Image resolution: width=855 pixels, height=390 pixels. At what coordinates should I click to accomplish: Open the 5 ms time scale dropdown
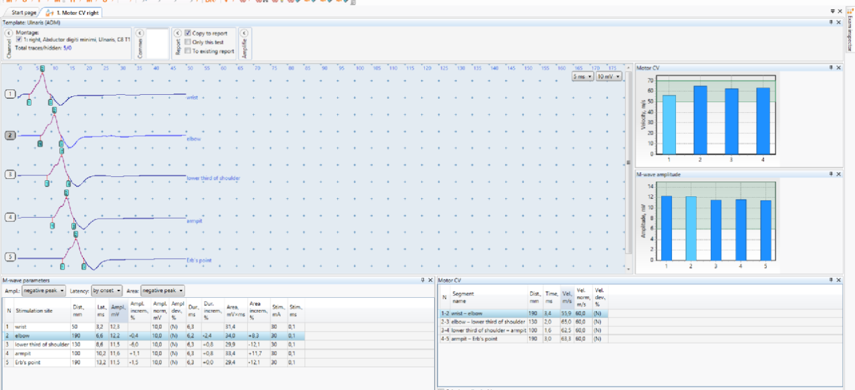coord(582,77)
